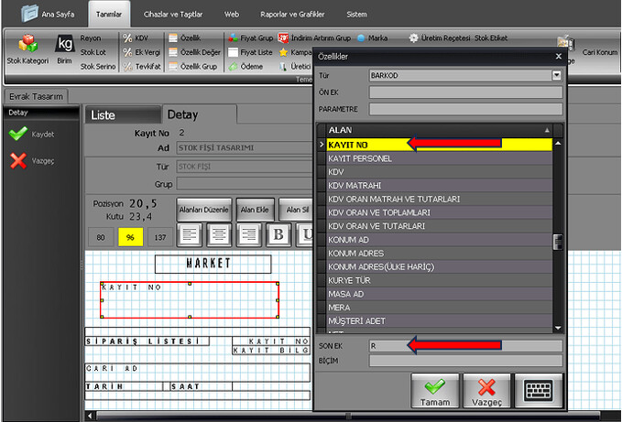Select the 137 width option
622x422 pixels.
[160, 237]
